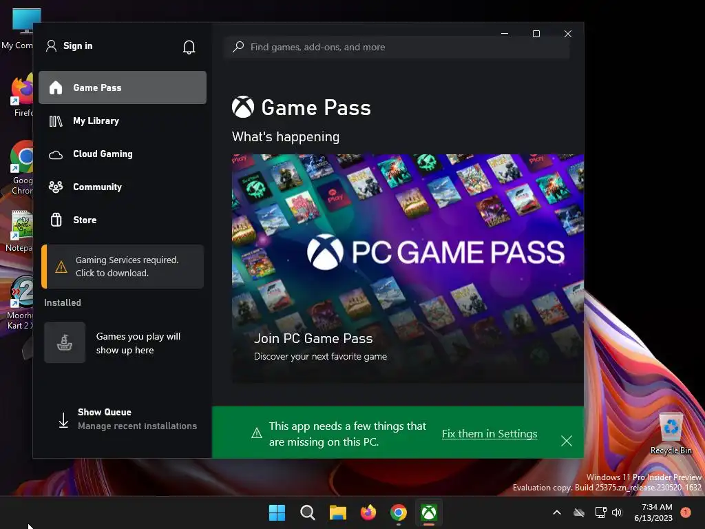Click the Find games search field

[397, 47]
